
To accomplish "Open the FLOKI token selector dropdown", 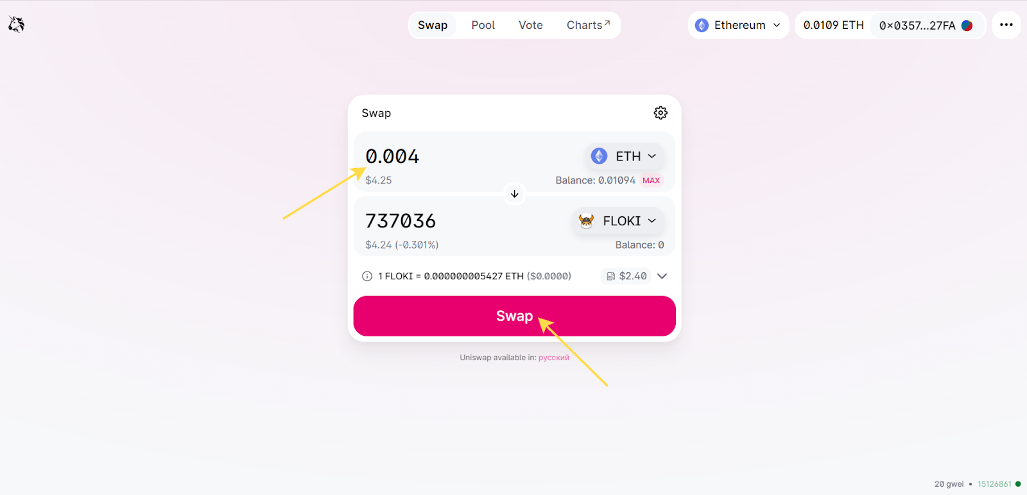I will (x=618, y=221).
